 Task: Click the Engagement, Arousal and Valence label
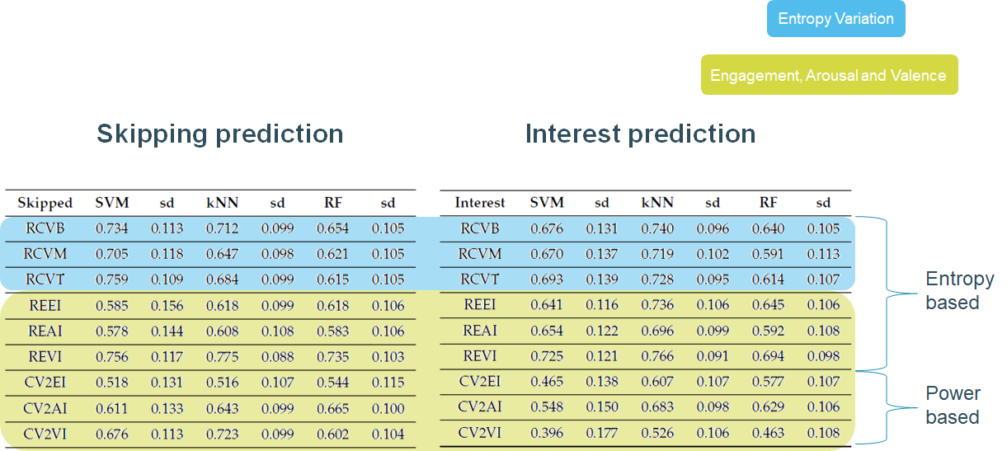pos(828,75)
